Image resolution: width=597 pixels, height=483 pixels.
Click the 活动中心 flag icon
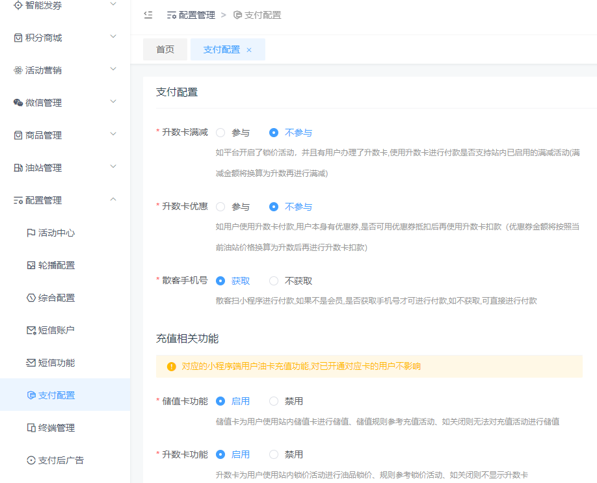tap(31, 233)
